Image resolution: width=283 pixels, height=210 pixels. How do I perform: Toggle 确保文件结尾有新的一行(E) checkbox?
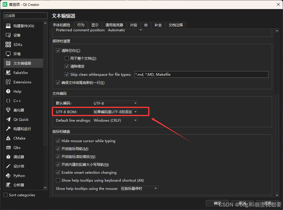(58, 82)
